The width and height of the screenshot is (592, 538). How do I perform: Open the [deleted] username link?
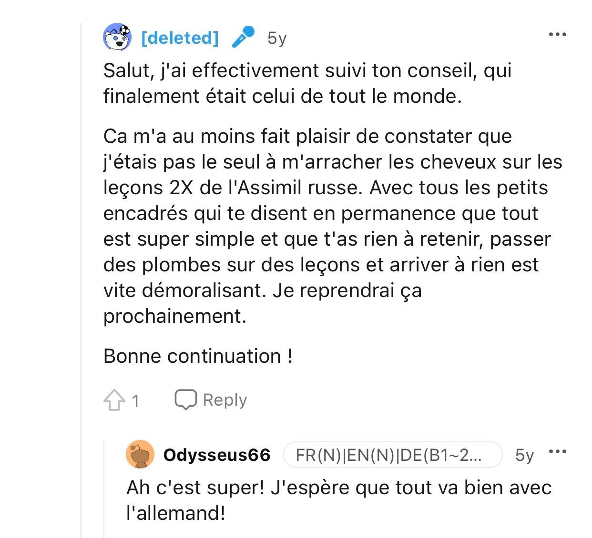coord(180,38)
